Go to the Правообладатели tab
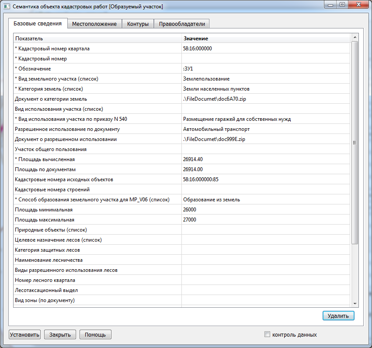Viewport: 372px width, 348px height. click(182, 24)
